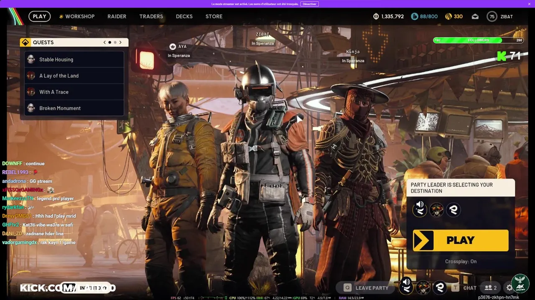Click the hat-character avatar in destination panel
535x300 pixels.
point(437,209)
